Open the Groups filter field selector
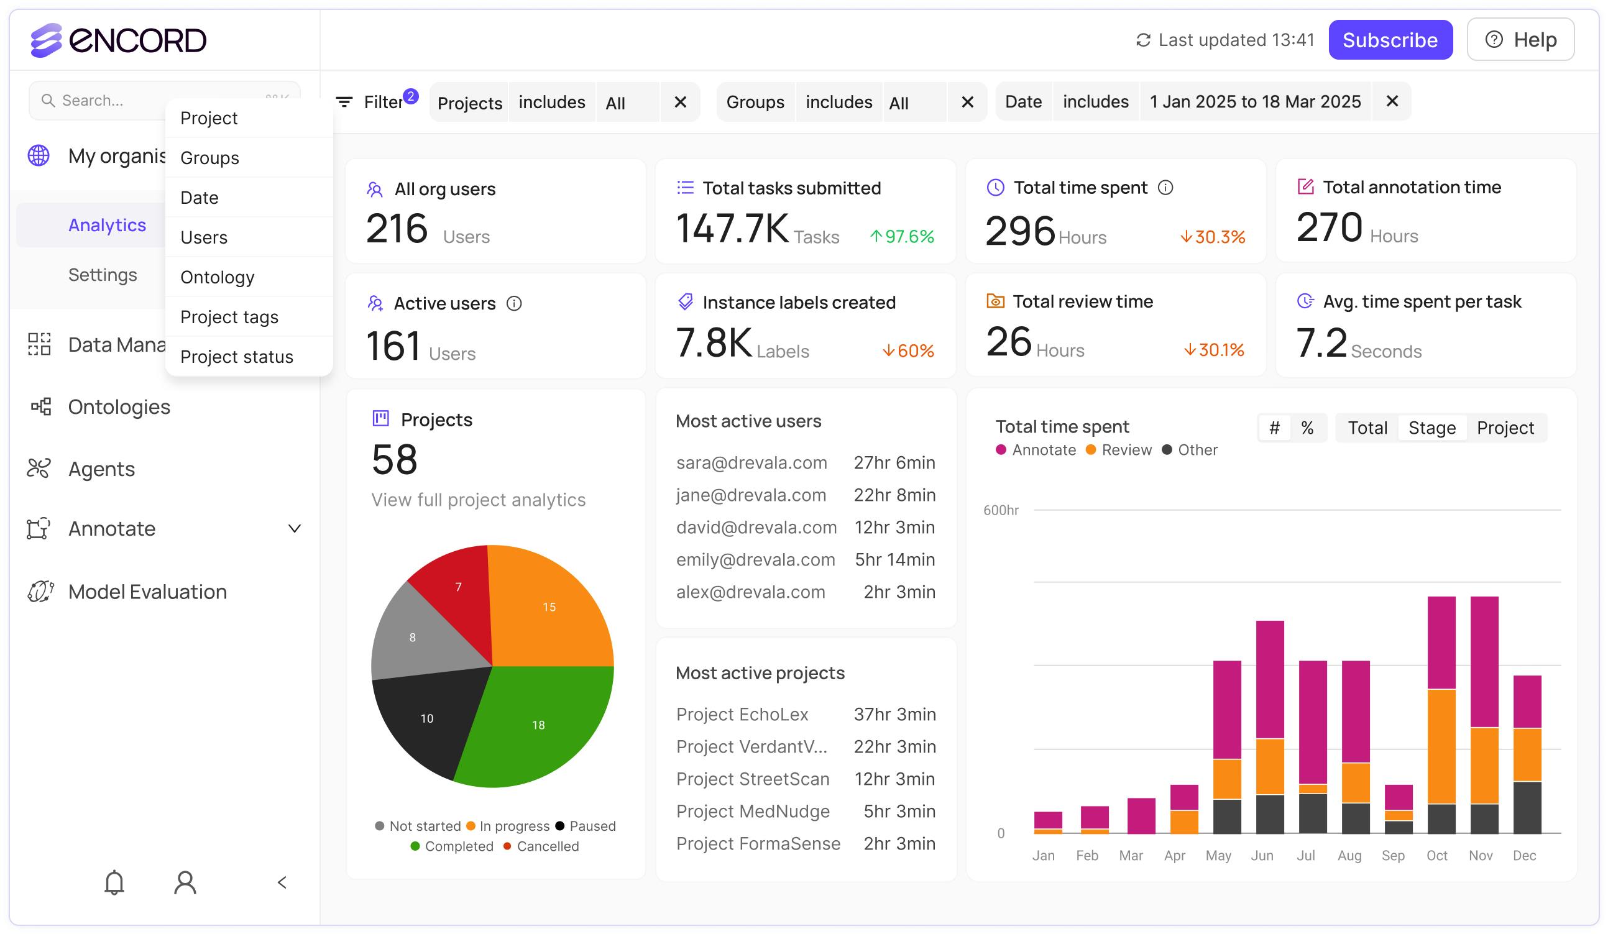The width and height of the screenshot is (1608, 934). coord(755,102)
